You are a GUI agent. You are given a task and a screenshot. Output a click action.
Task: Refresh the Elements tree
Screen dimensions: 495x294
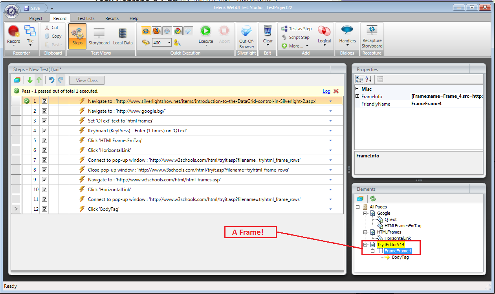(x=373, y=199)
